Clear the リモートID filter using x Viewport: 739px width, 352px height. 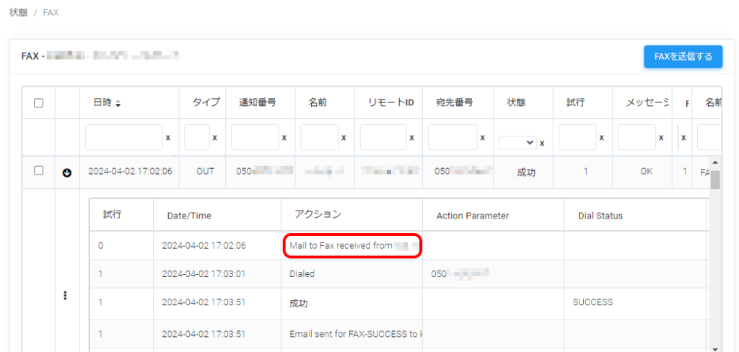click(411, 138)
